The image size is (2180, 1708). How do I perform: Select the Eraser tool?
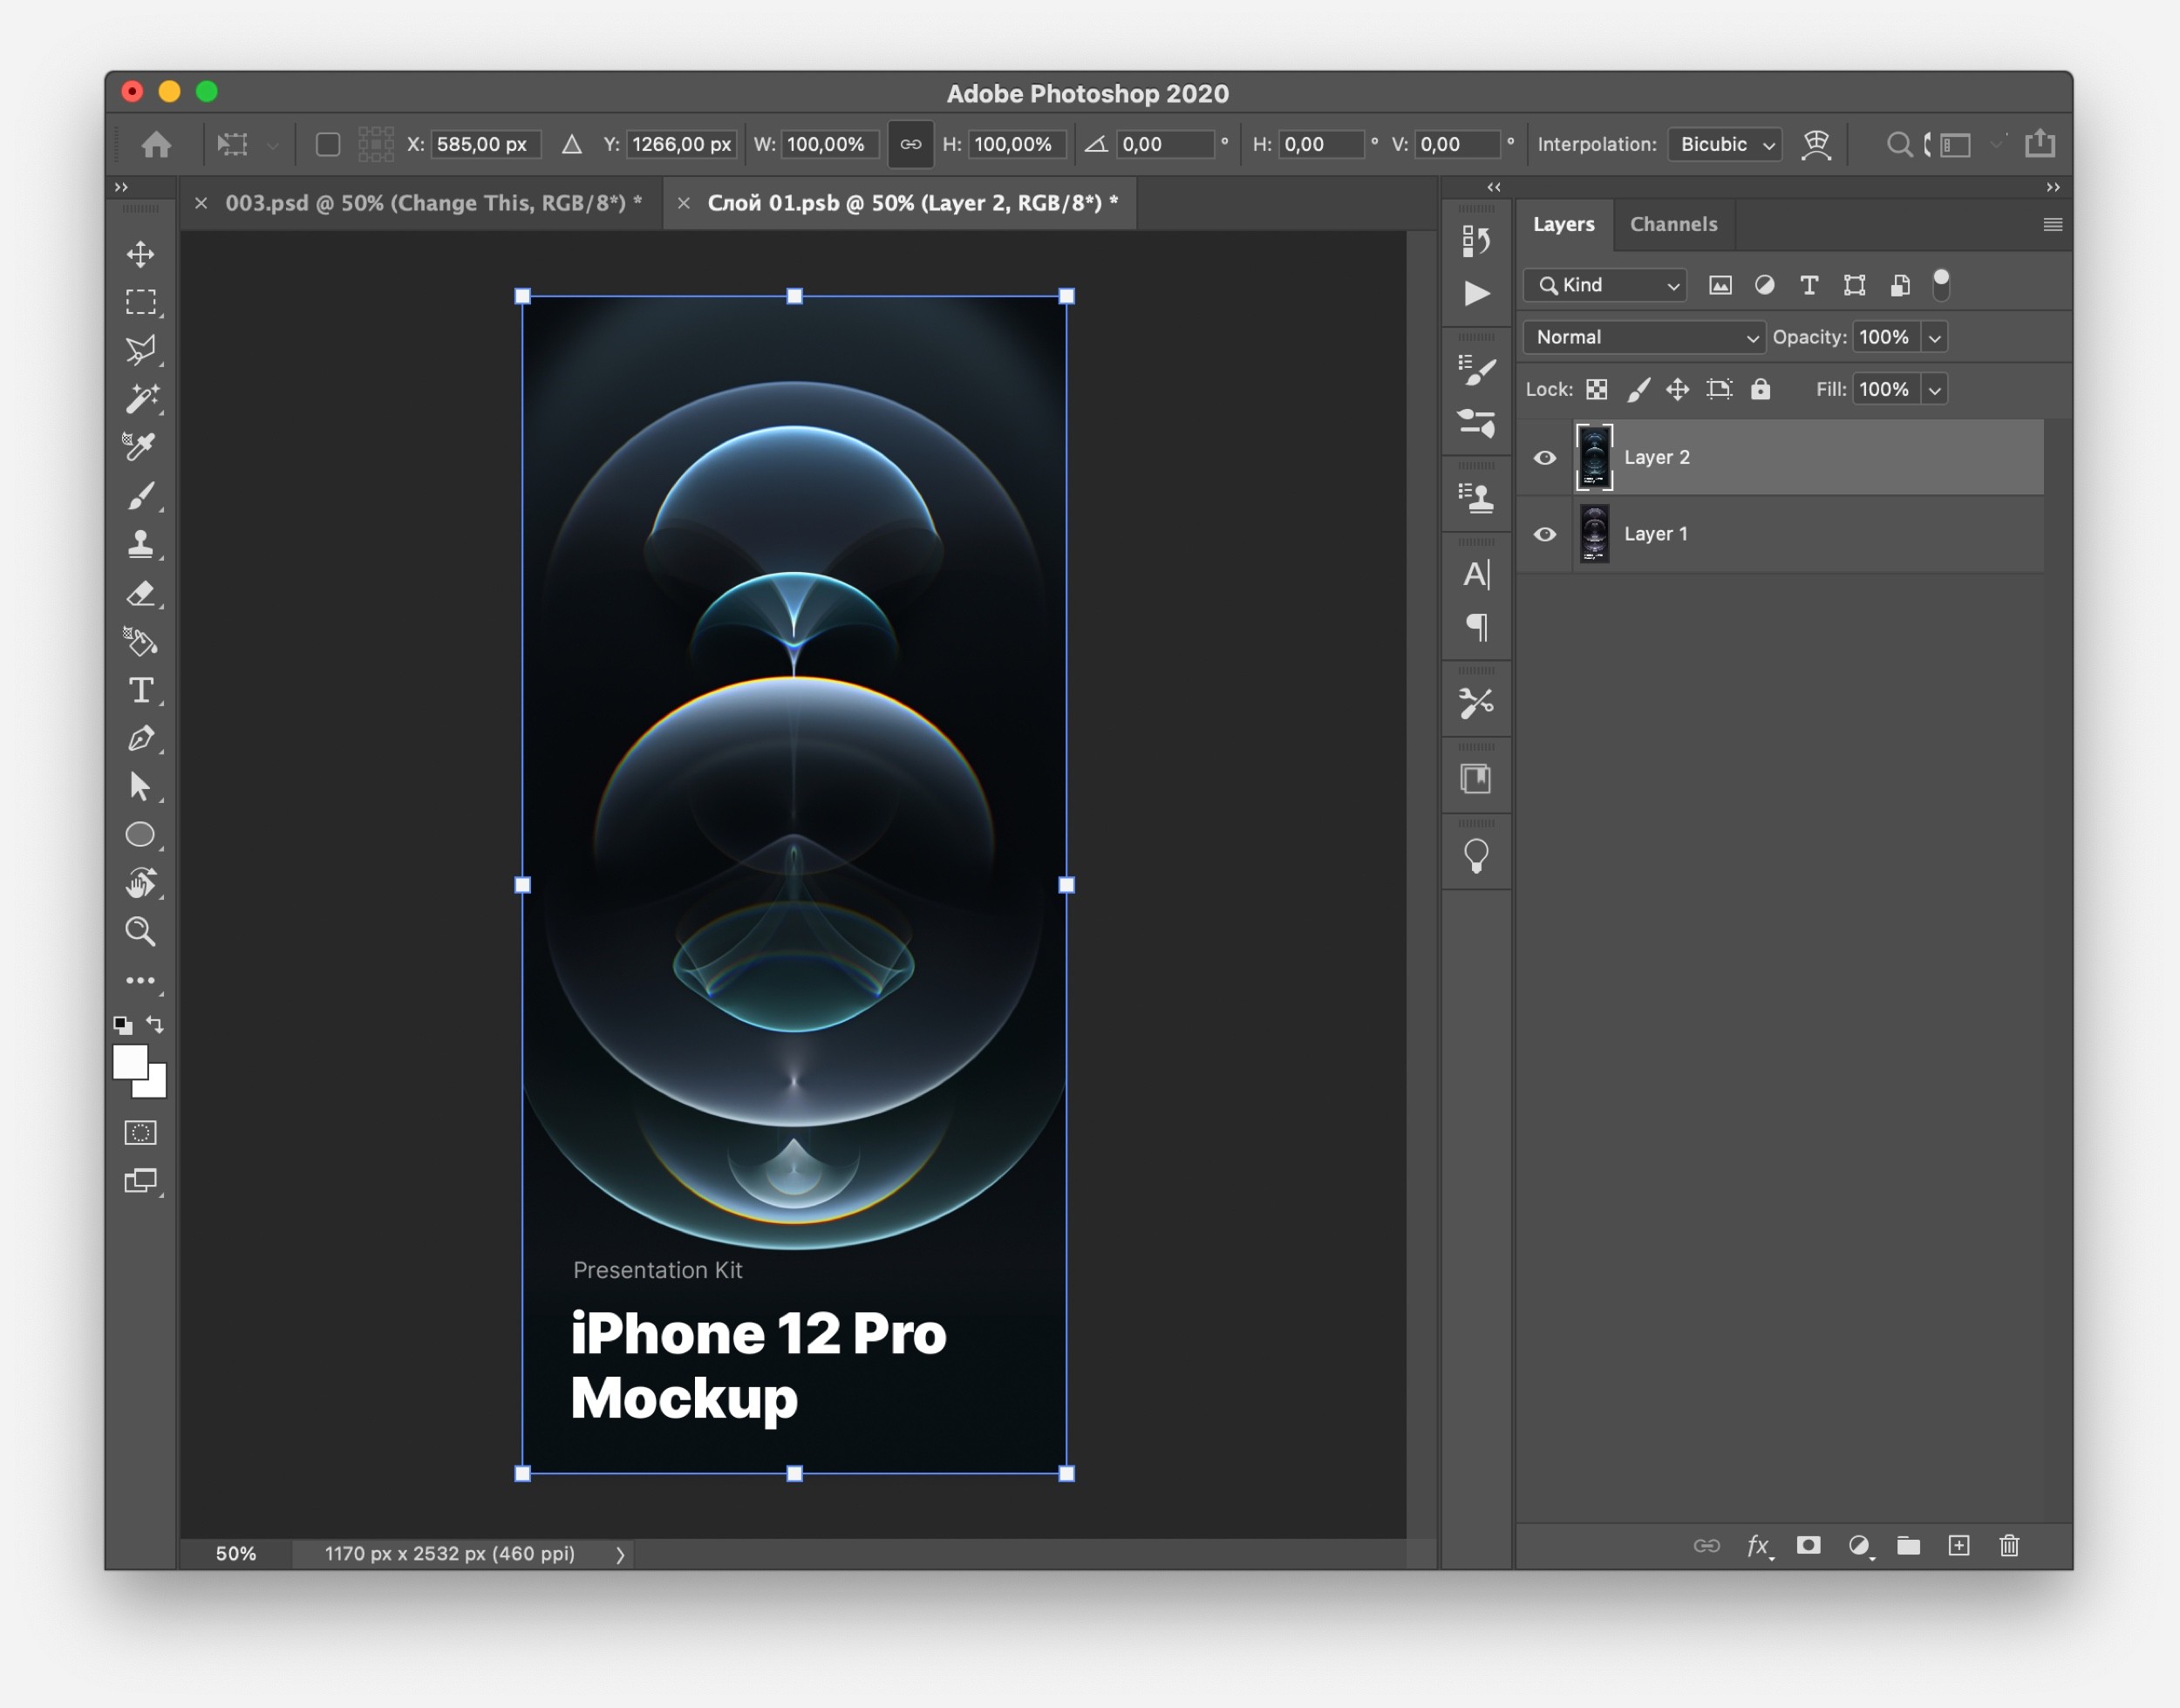[x=140, y=593]
